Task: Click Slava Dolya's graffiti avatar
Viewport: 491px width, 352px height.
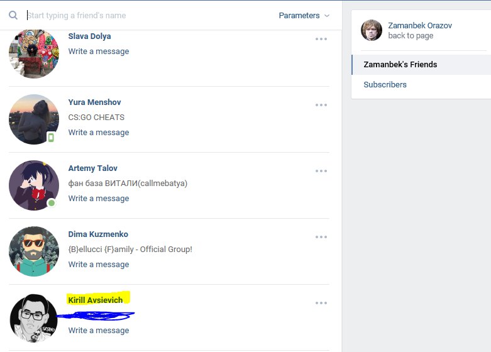Action: [x=34, y=53]
